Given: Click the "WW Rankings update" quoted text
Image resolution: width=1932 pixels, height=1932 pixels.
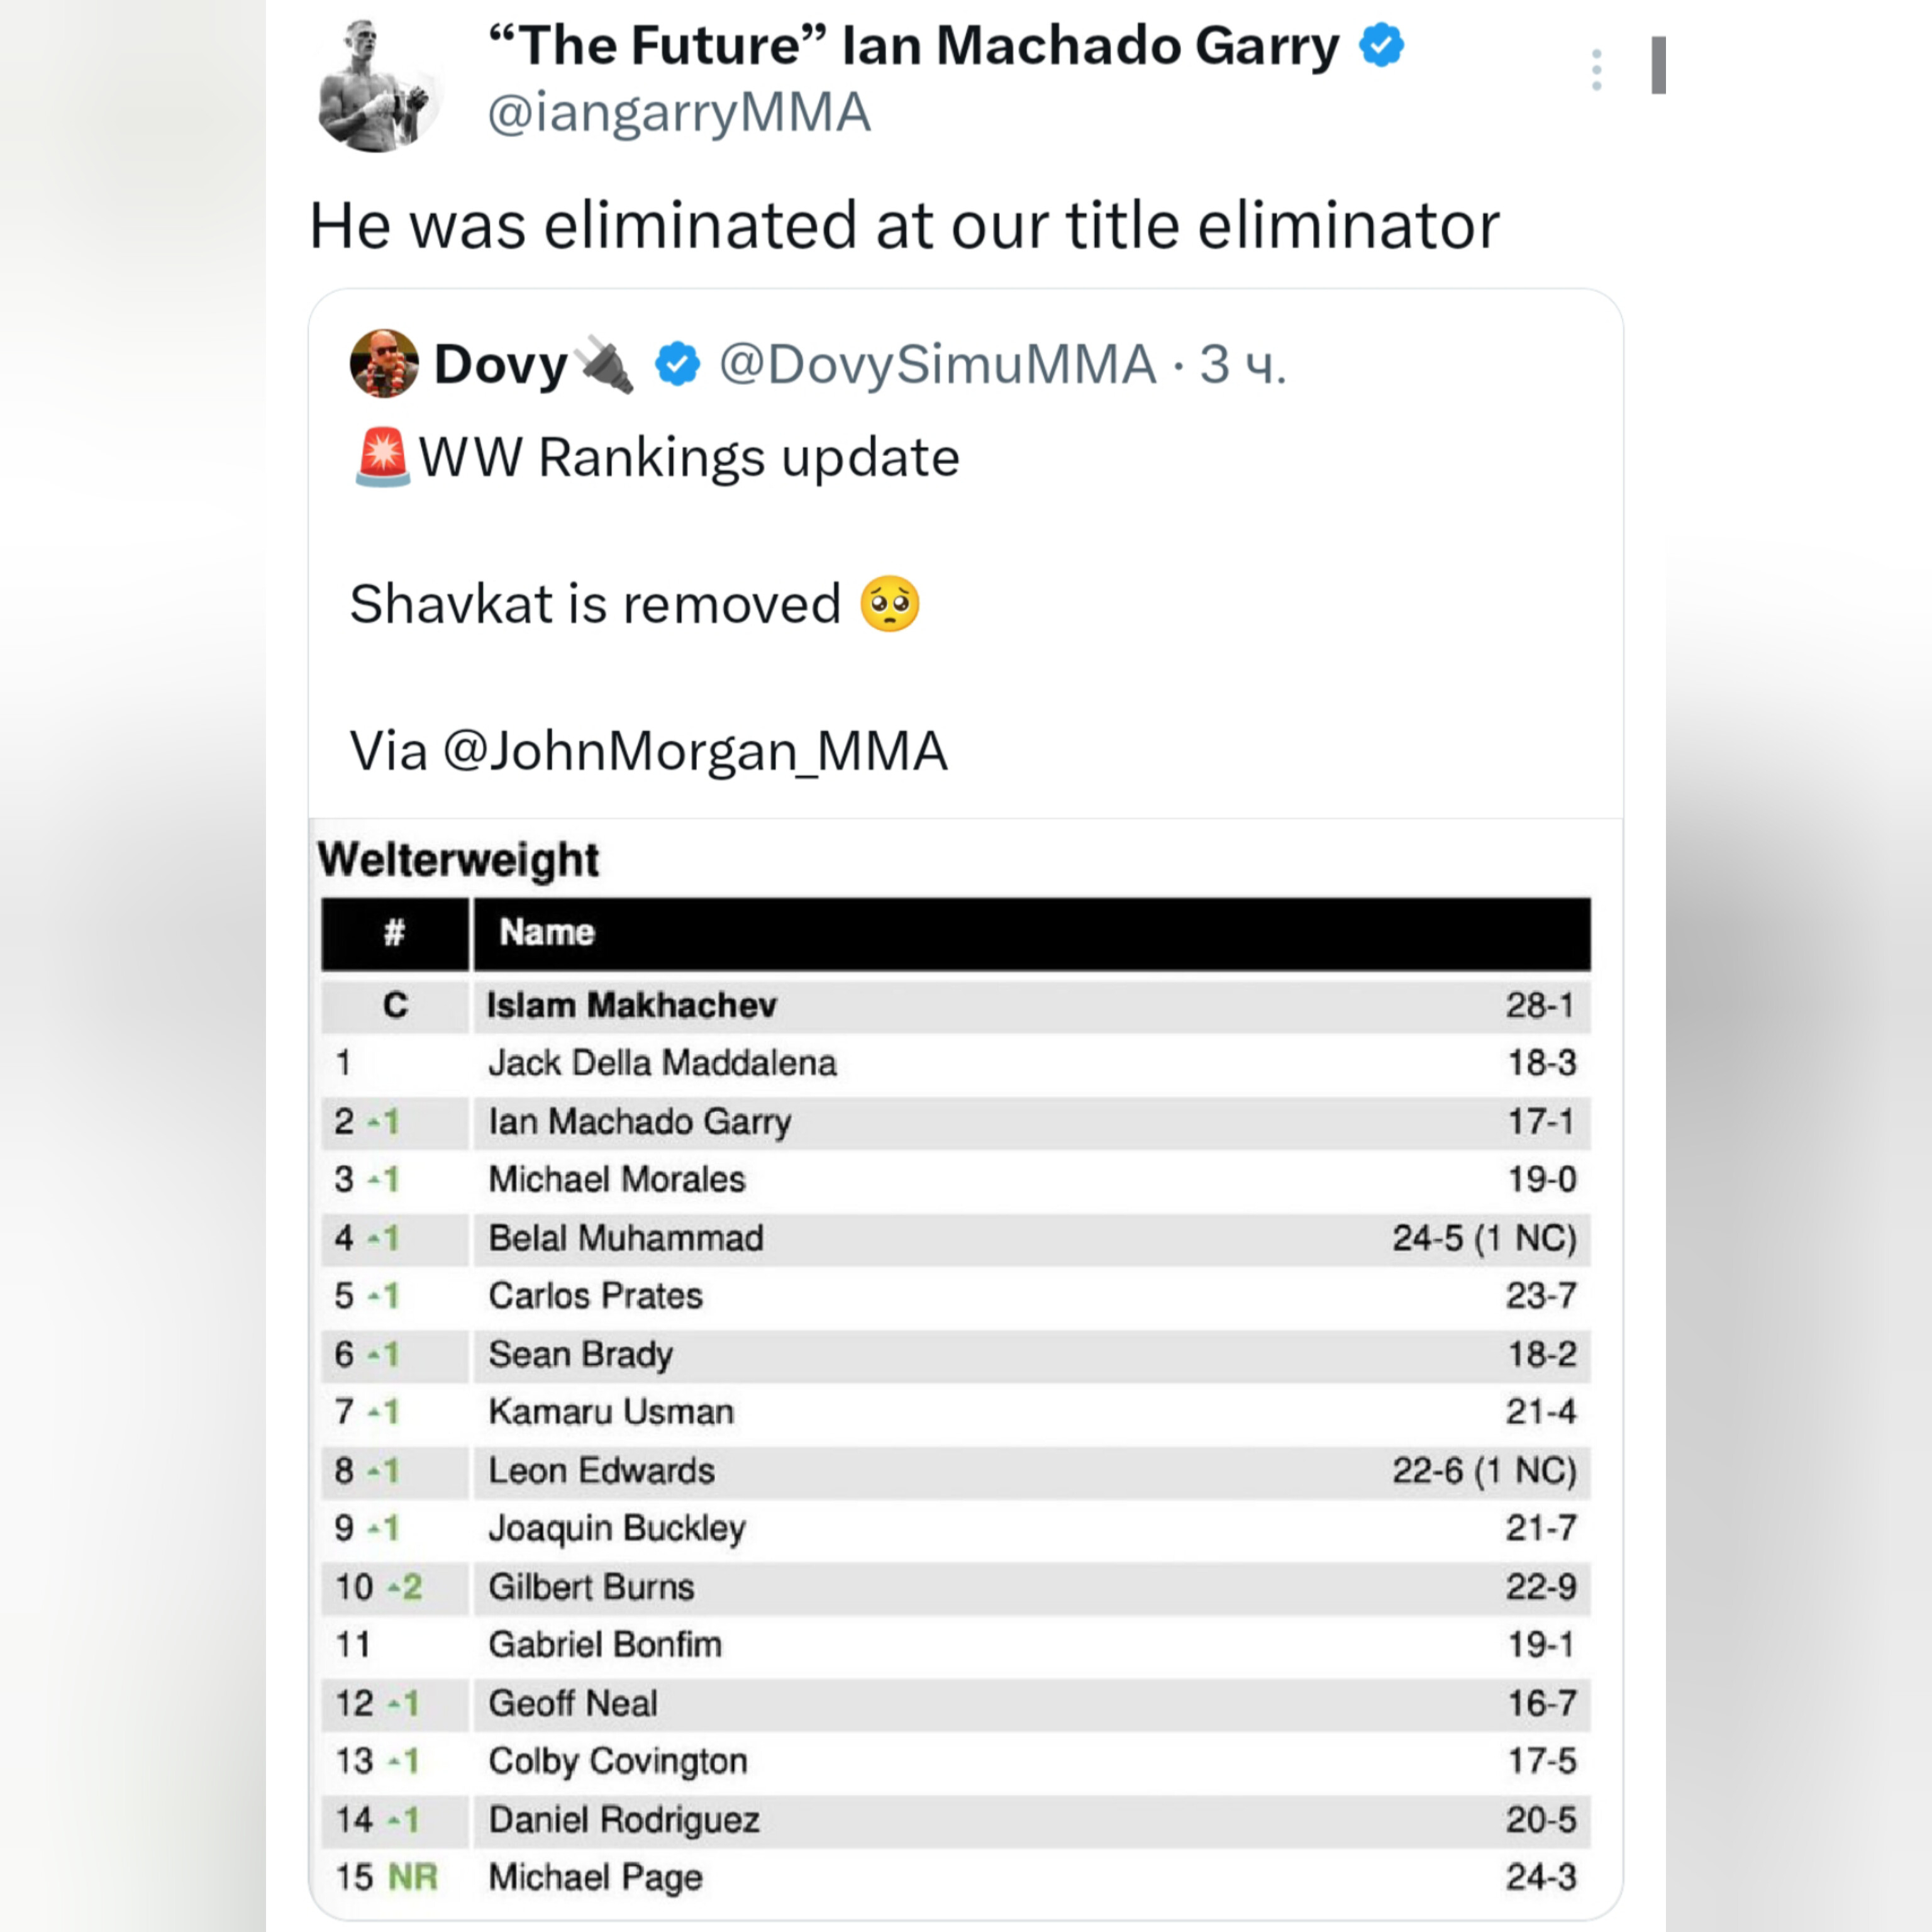Looking at the screenshot, I should tap(688, 458).
